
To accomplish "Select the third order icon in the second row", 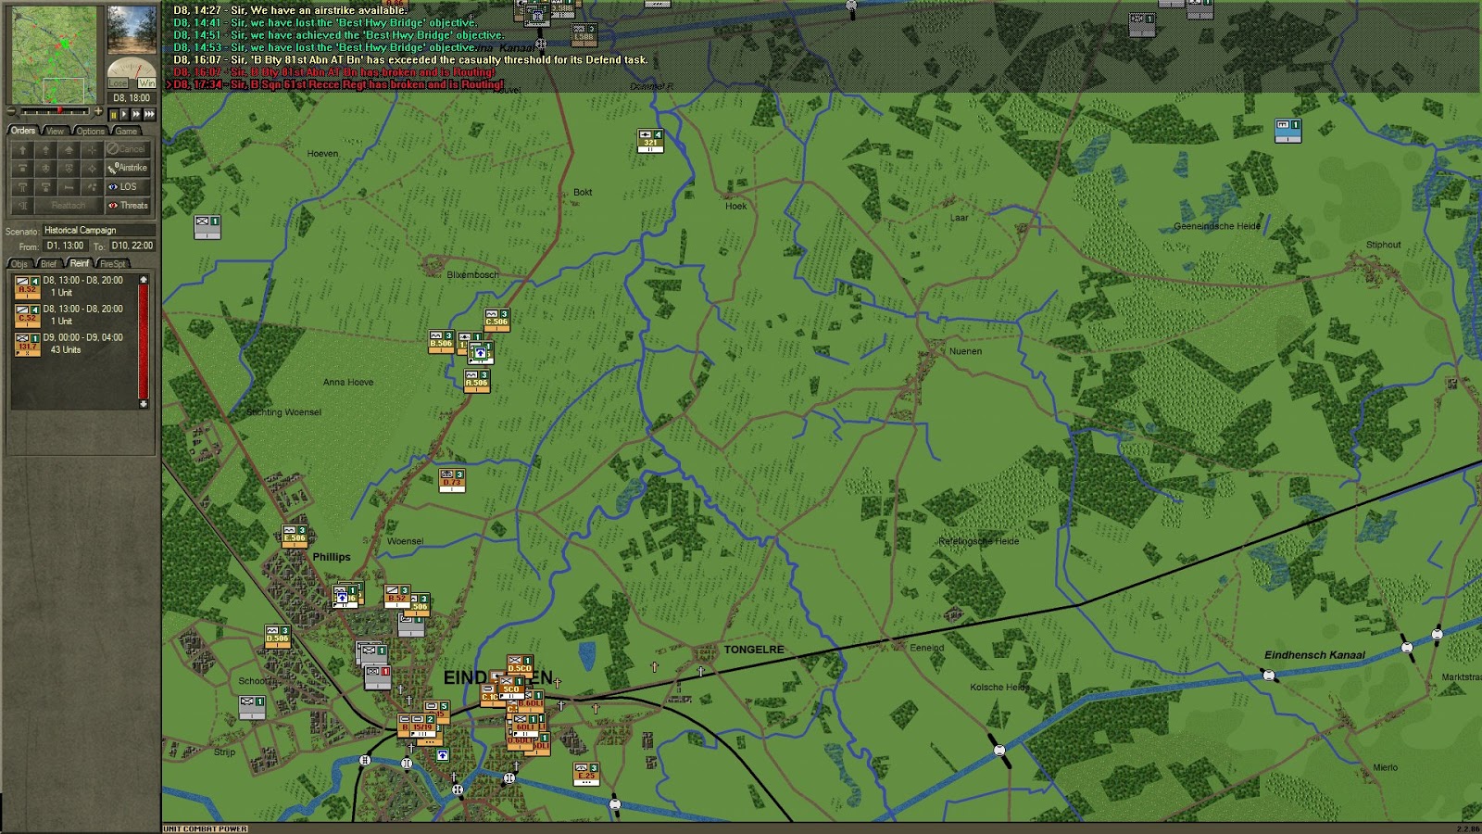I will coord(69,168).
